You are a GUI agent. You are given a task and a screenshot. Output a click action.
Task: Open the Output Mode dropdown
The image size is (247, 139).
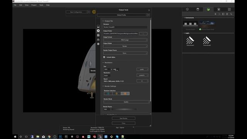coord(125,46)
